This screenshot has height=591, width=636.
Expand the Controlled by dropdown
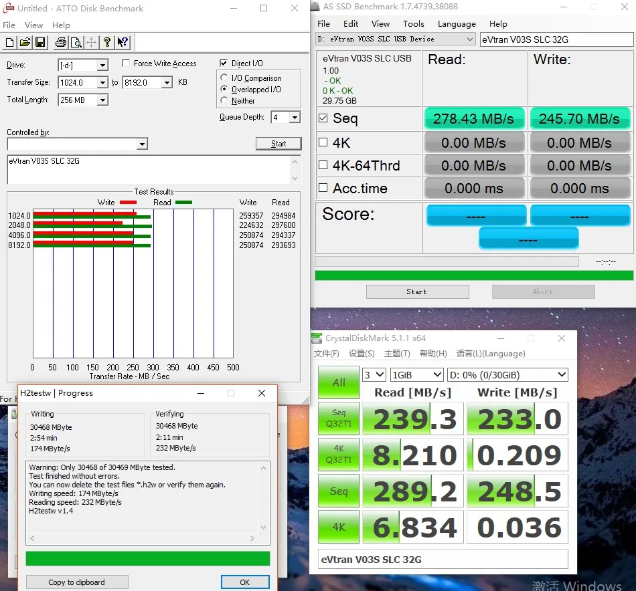click(x=142, y=144)
